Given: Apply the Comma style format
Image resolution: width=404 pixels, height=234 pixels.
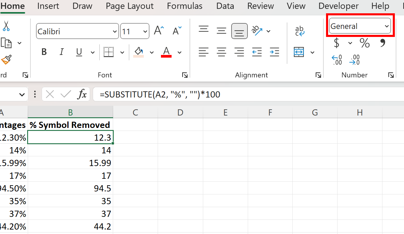Looking at the screenshot, I should [x=382, y=43].
